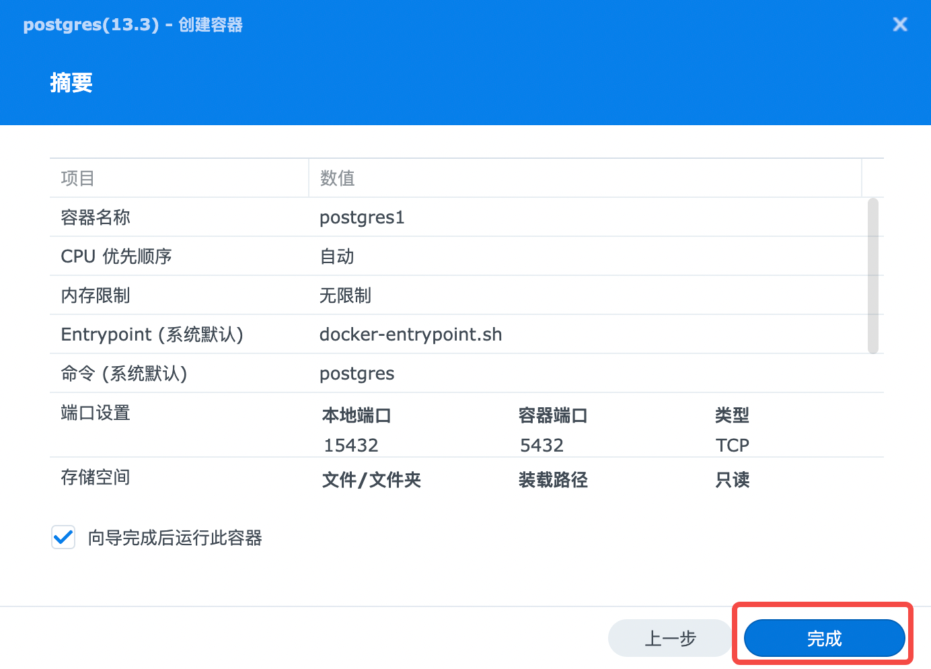931x669 pixels.
Task: Click the summary table vertical scrollbar
Action: (x=873, y=275)
